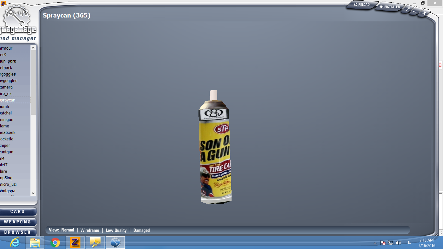Select minigun in the list

[x=15, y=120]
